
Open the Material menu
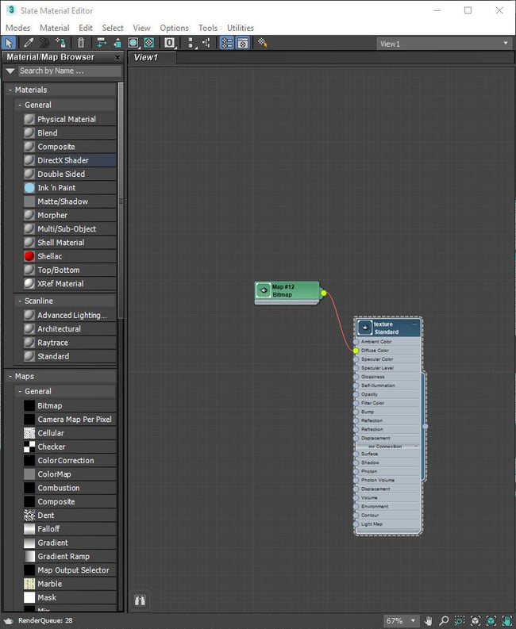coord(55,28)
